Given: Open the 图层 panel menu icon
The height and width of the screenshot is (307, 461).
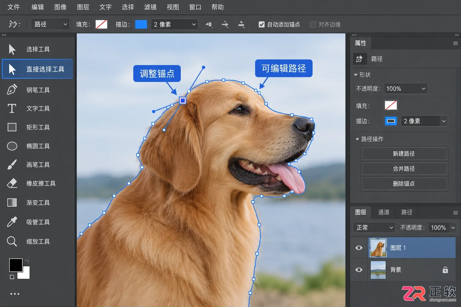Looking at the screenshot, I should pyautogui.click(x=456, y=213).
